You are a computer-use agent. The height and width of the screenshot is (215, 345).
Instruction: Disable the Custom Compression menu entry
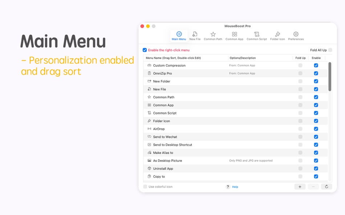[316, 65]
